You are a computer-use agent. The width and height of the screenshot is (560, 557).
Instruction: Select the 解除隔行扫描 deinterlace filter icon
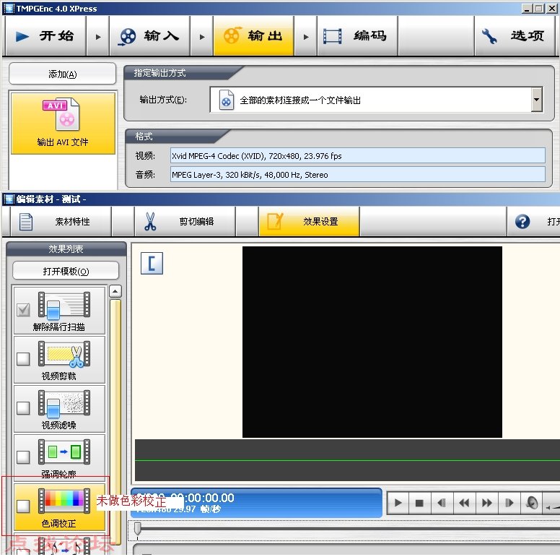click(64, 305)
